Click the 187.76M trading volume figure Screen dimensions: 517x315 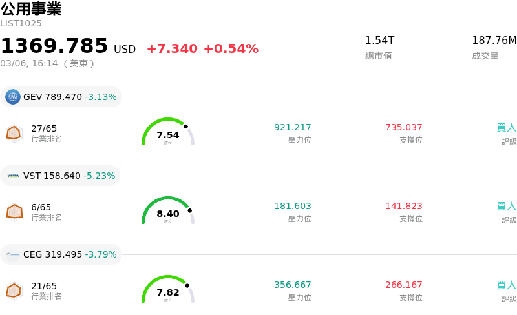494,41
